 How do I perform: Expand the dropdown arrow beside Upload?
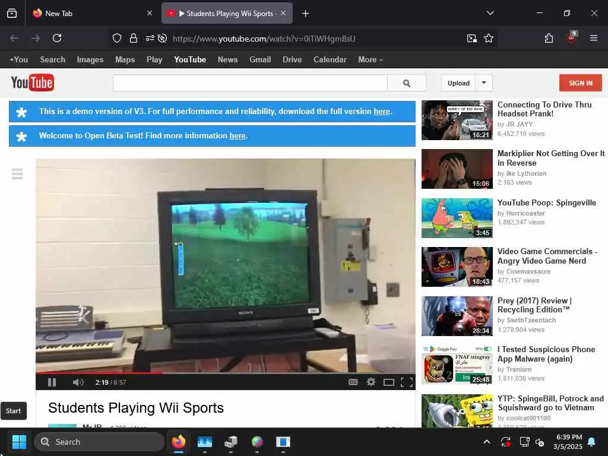[x=484, y=83]
